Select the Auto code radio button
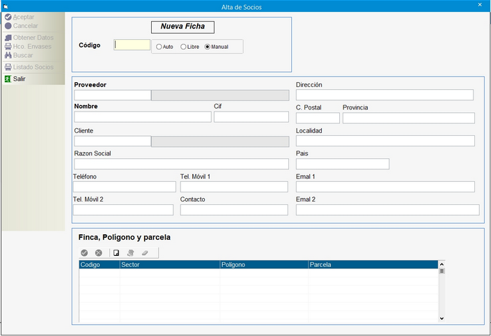491x336 pixels. [x=159, y=47]
